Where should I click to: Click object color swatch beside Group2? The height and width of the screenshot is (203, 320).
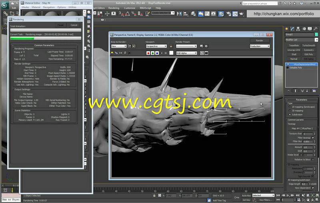[x=316, y=34]
